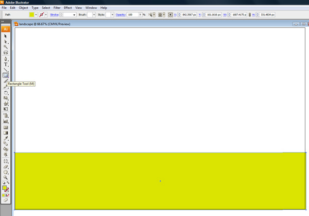Choose the Rotate tool
309x216 pixels.
point(6,92)
